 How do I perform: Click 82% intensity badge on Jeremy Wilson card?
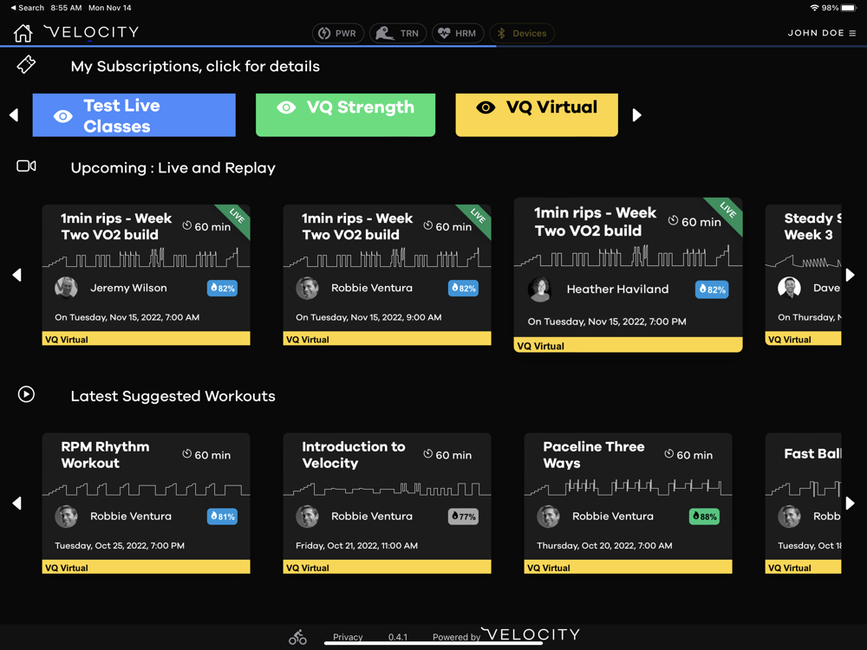[x=222, y=288]
